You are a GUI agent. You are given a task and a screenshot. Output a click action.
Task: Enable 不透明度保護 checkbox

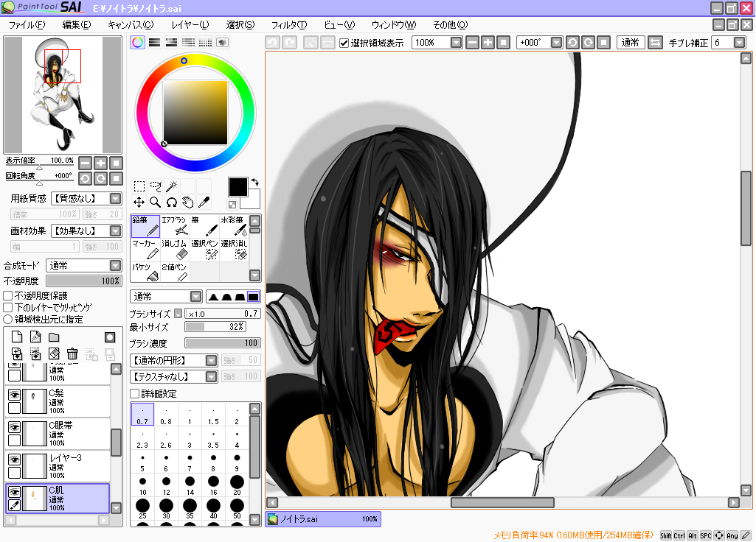point(8,295)
